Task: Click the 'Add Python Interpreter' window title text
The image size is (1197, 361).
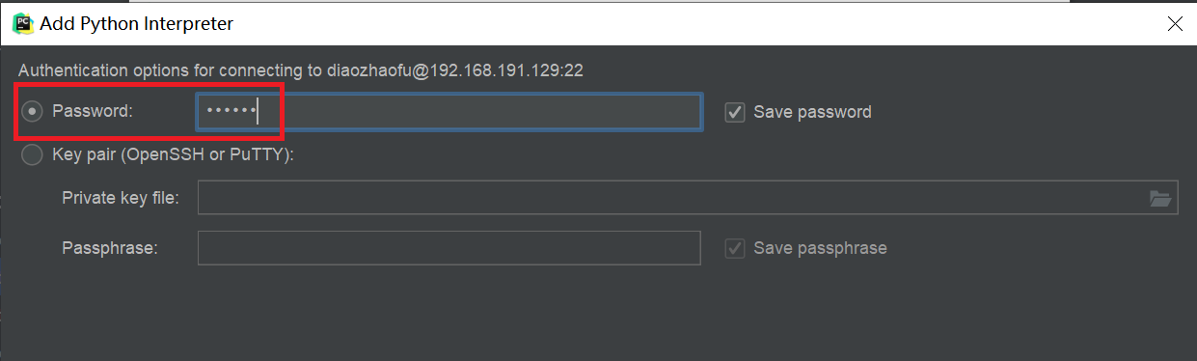Action: click(136, 24)
